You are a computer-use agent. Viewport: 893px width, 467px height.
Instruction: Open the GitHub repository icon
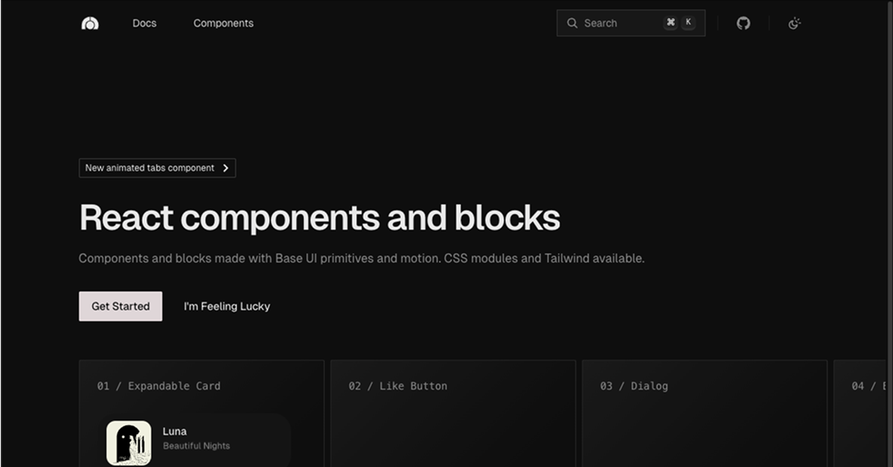coord(743,23)
